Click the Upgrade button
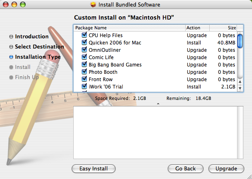Image resolution: width=252 pixels, height=179 pixels. click(226, 168)
